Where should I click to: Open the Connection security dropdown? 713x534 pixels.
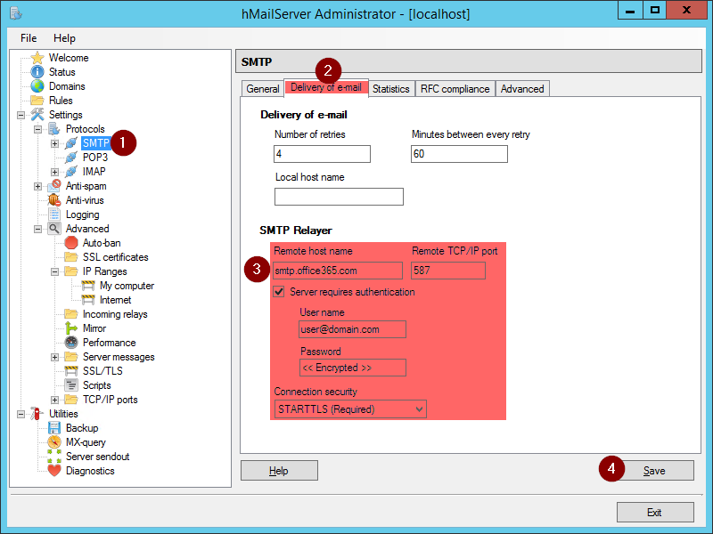coord(350,409)
